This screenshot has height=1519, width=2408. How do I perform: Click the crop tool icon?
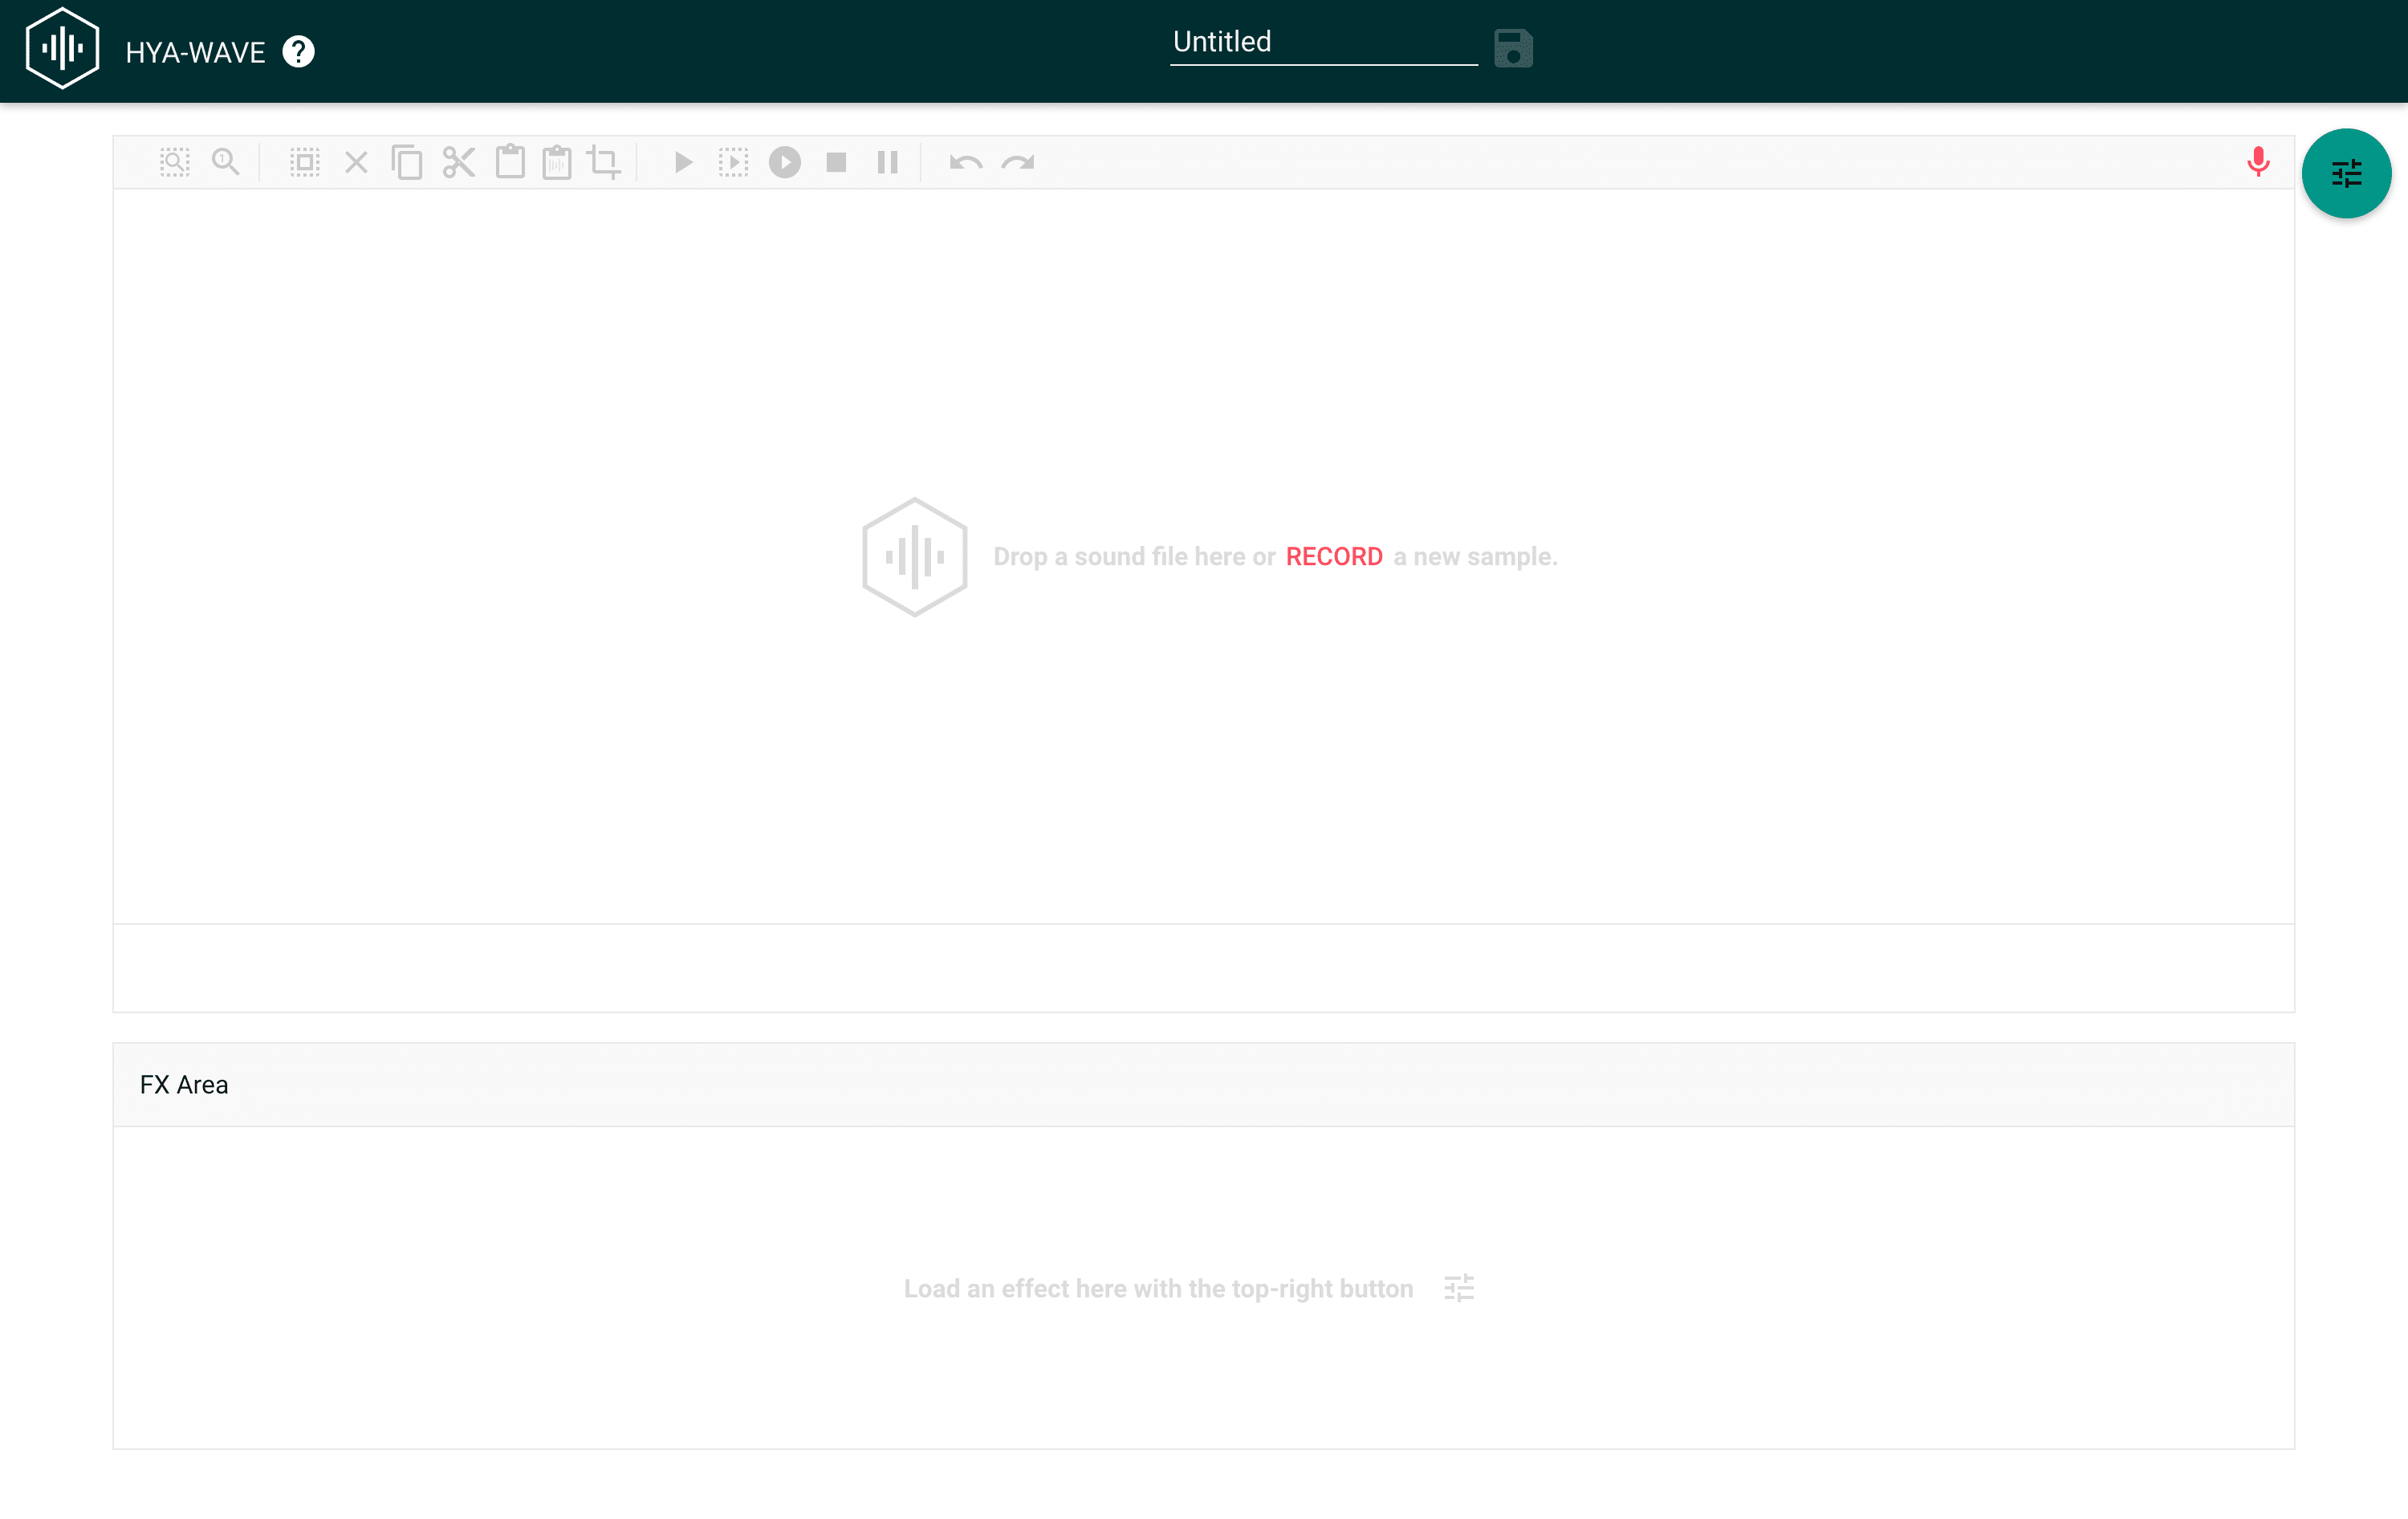tap(604, 162)
